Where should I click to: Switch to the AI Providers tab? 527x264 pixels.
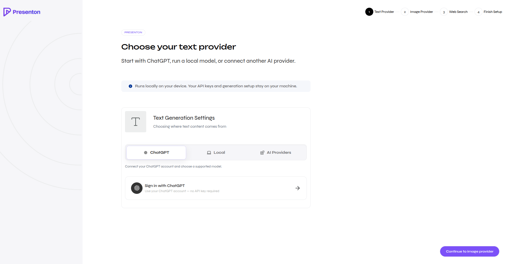(276, 153)
